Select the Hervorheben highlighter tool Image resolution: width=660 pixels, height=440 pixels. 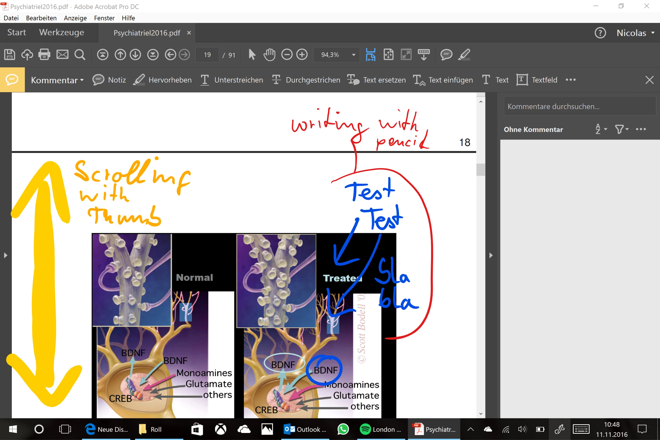162,80
